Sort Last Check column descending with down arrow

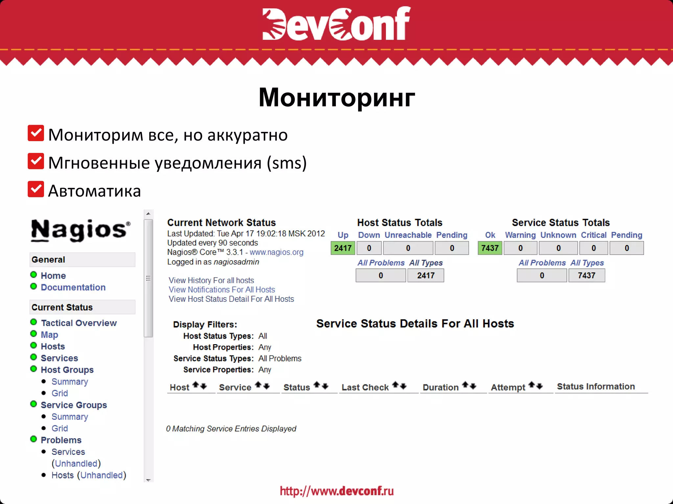click(x=404, y=386)
